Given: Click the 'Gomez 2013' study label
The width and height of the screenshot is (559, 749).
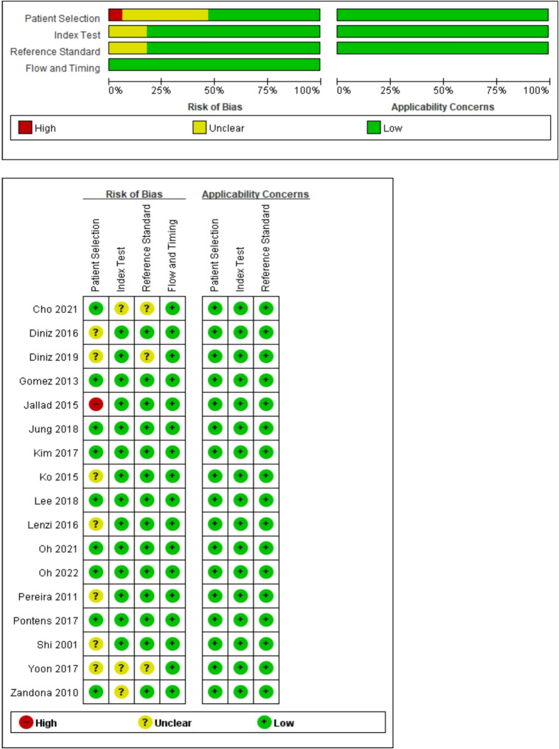Looking at the screenshot, I should [49, 382].
